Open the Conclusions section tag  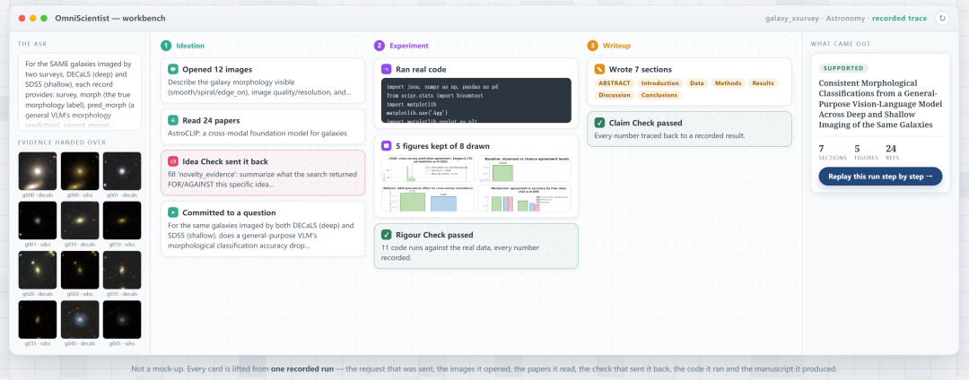coord(659,95)
